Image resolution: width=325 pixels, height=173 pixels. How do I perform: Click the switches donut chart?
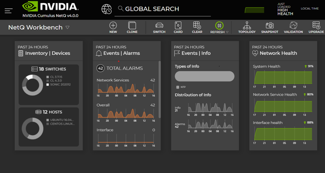point(33,85)
